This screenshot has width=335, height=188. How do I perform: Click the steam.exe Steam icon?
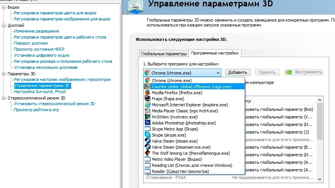click(x=147, y=141)
